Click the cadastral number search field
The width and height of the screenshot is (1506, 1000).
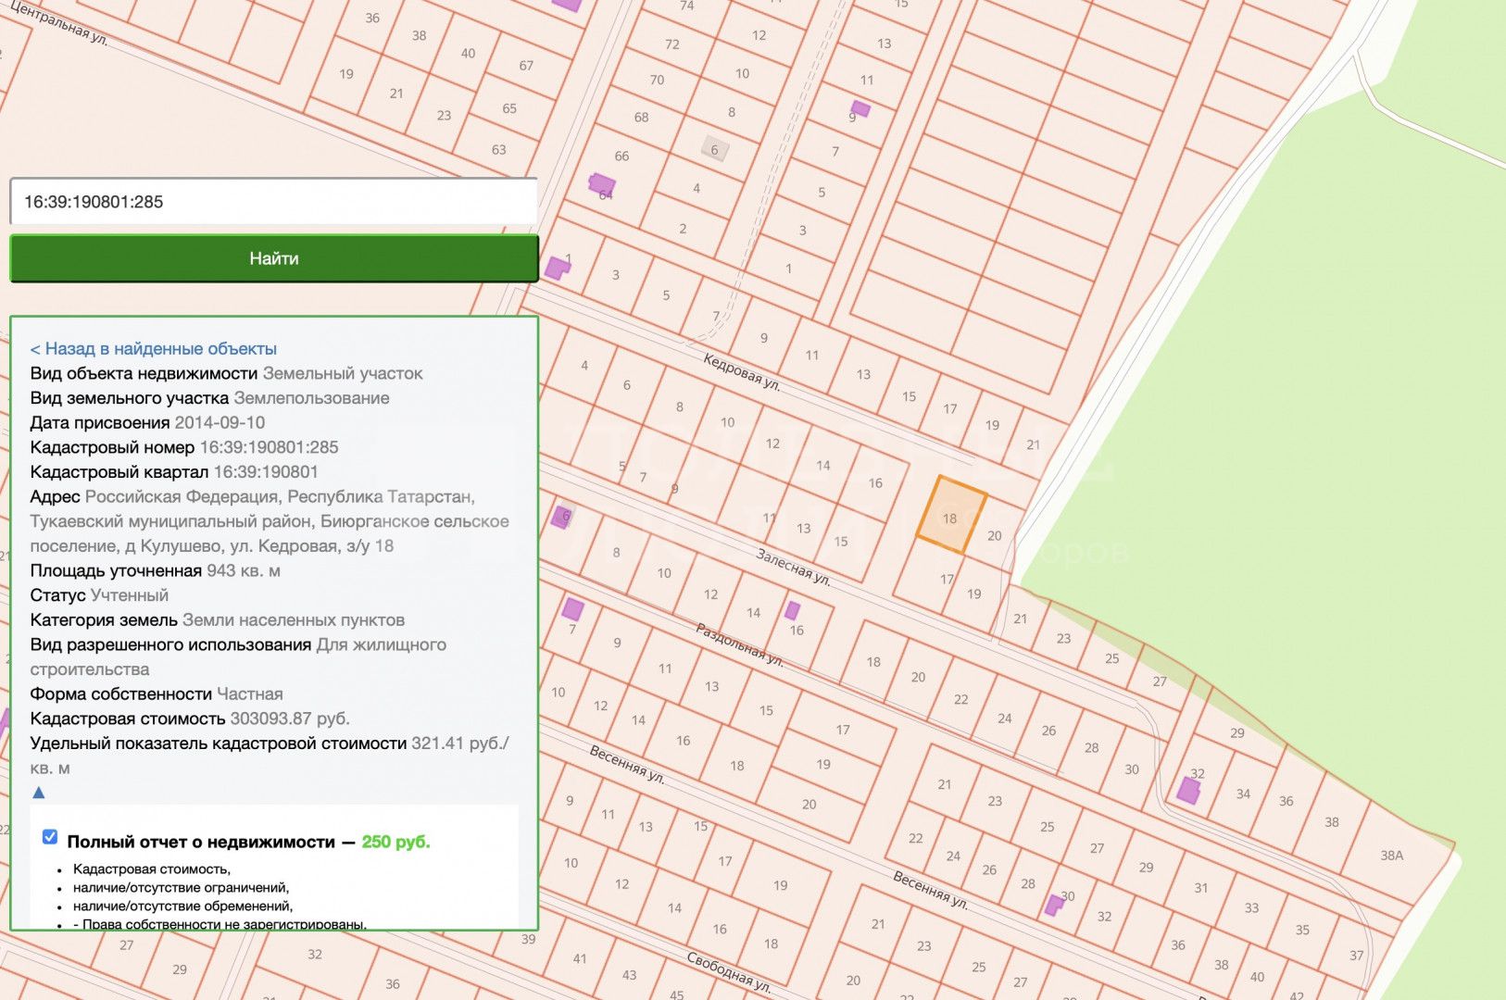click(274, 201)
